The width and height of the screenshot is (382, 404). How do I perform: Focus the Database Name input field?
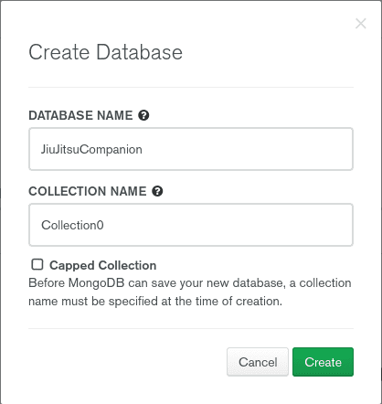[x=191, y=149]
